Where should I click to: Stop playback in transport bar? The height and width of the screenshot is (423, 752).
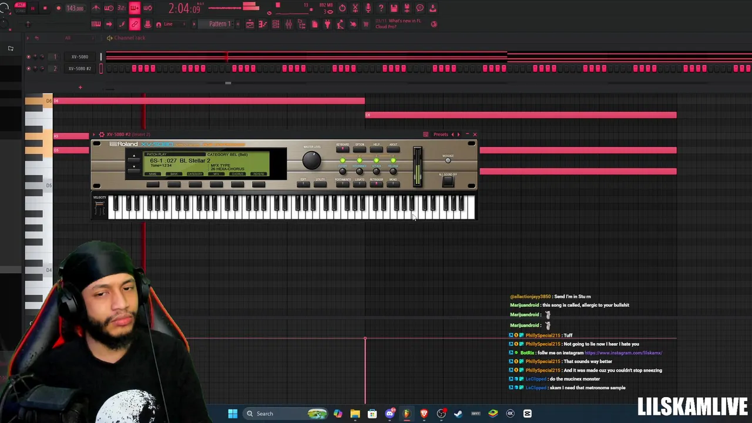[45, 8]
